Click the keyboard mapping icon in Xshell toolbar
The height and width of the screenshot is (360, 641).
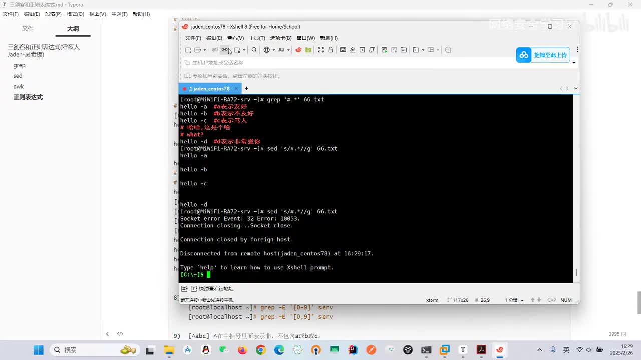[x=343, y=50]
